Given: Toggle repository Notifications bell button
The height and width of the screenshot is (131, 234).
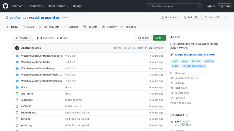Looking at the screenshot, I should click(170, 17).
